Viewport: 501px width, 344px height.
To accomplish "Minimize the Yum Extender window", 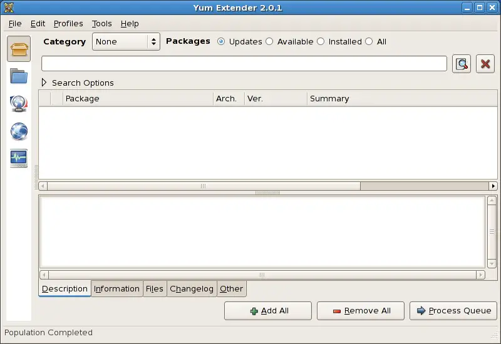I will coord(467,8).
